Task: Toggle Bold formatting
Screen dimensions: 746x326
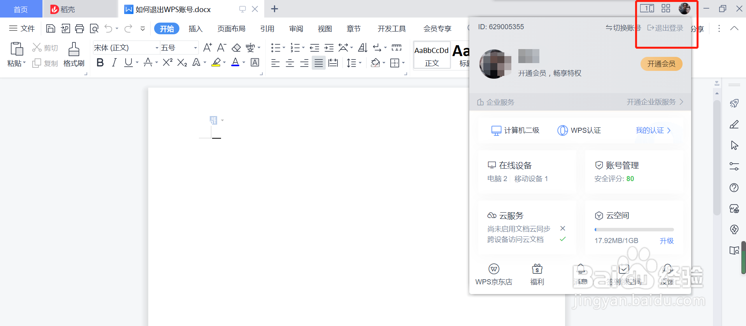Action: (x=100, y=62)
